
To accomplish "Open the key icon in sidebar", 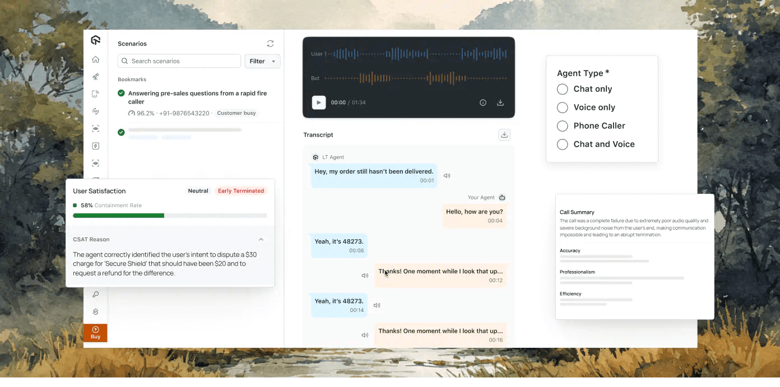I will pyautogui.click(x=95, y=294).
